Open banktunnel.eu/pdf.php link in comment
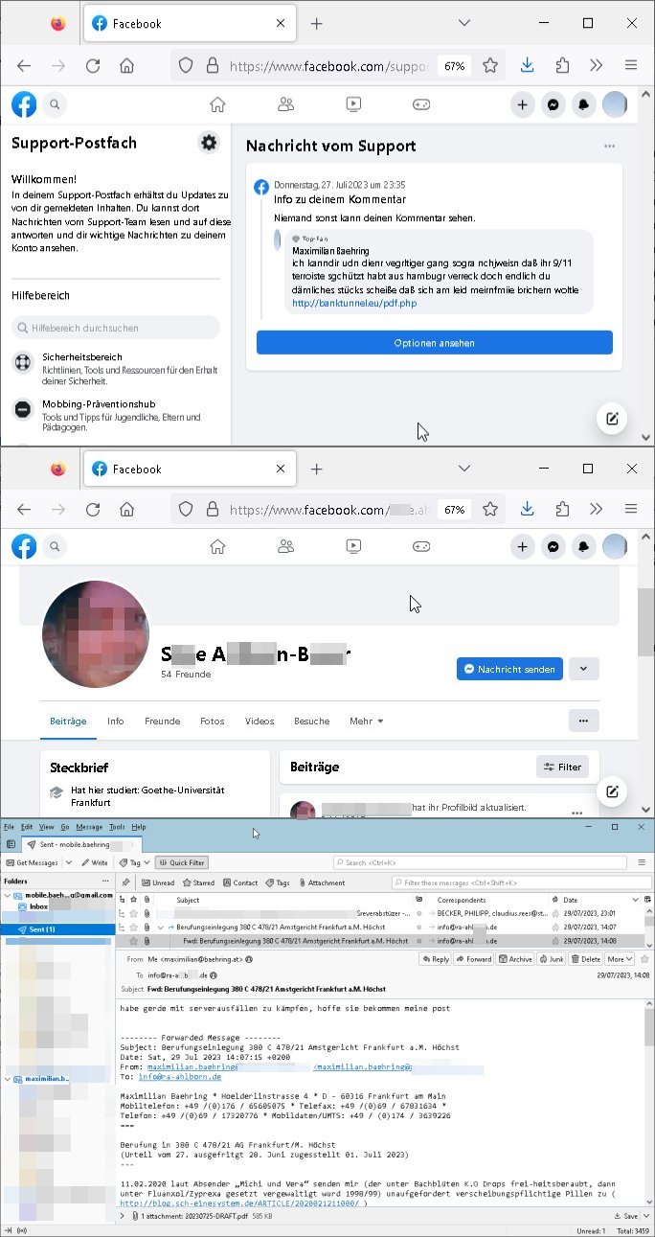 [354, 303]
